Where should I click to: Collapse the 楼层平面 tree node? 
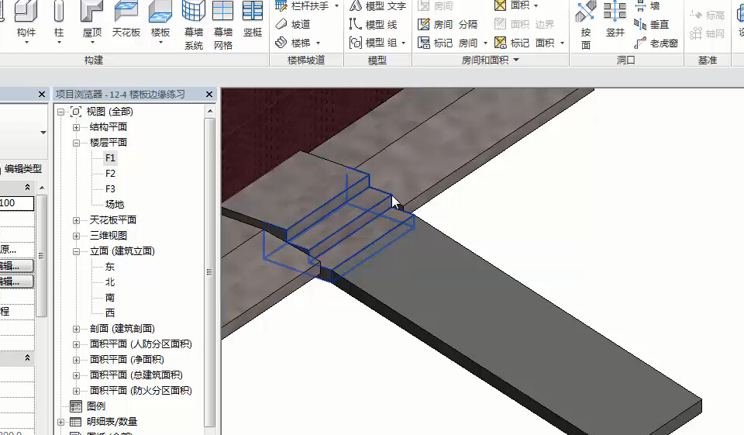(76, 143)
